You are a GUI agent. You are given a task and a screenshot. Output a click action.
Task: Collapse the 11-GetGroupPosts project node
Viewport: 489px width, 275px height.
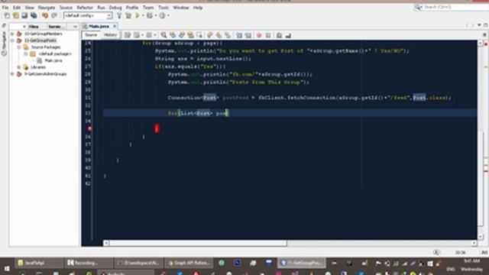[x=12, y=40]
